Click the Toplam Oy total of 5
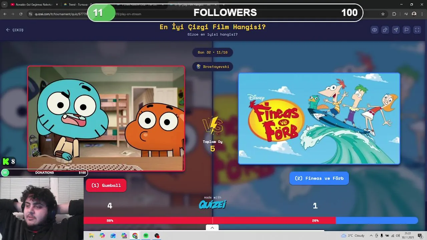The image size is (427, 240). pyautogui.click(x=212, y=149)
